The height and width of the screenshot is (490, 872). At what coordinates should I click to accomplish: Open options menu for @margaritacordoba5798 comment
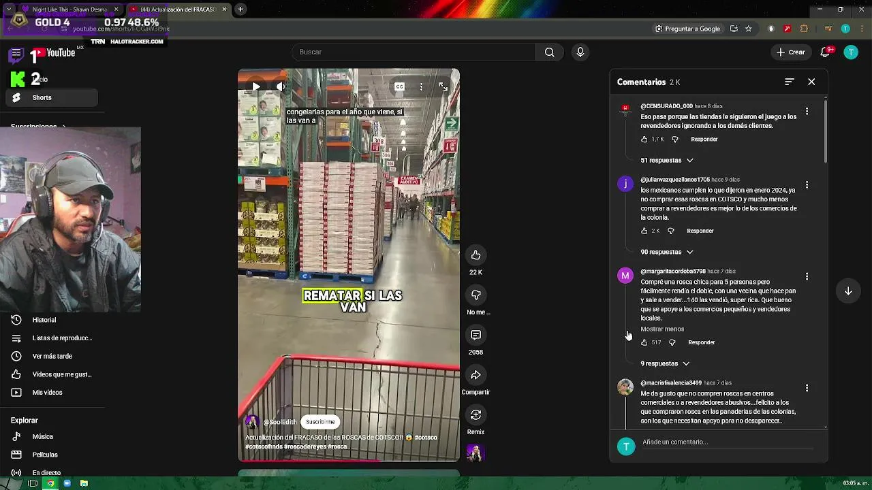[x=807, y=276]
